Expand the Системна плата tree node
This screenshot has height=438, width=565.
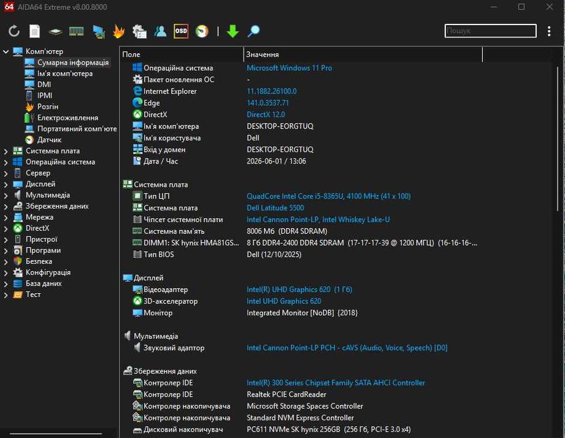point(6,151)
